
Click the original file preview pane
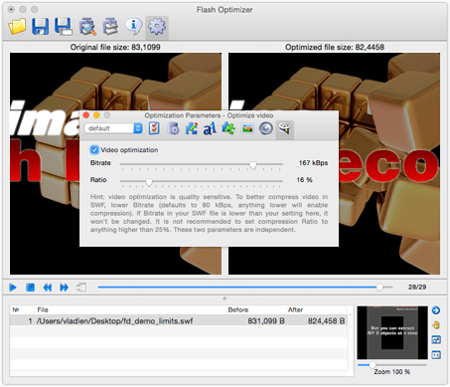coord(115,163)
